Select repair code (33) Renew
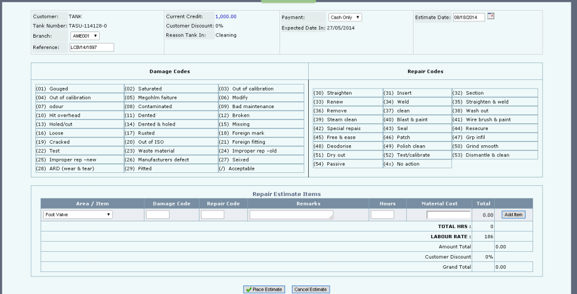The height and width of the screenshot is (294, 577). [x=348, y=101]
